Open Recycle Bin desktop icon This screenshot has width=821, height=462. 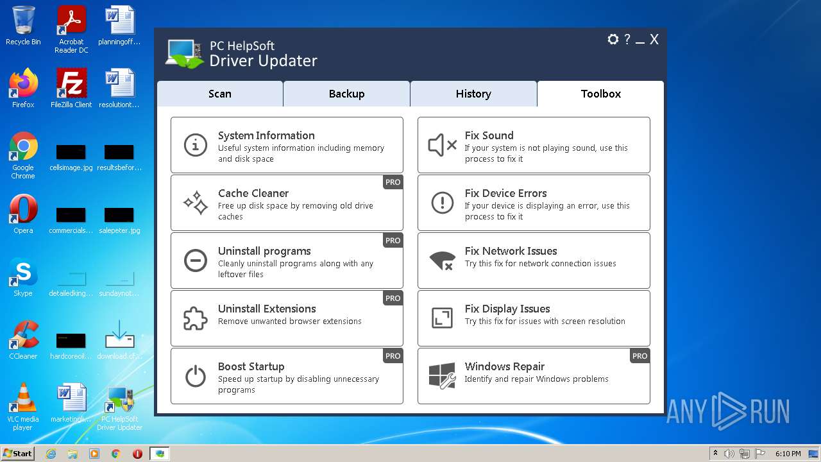(x=23, y=26)
